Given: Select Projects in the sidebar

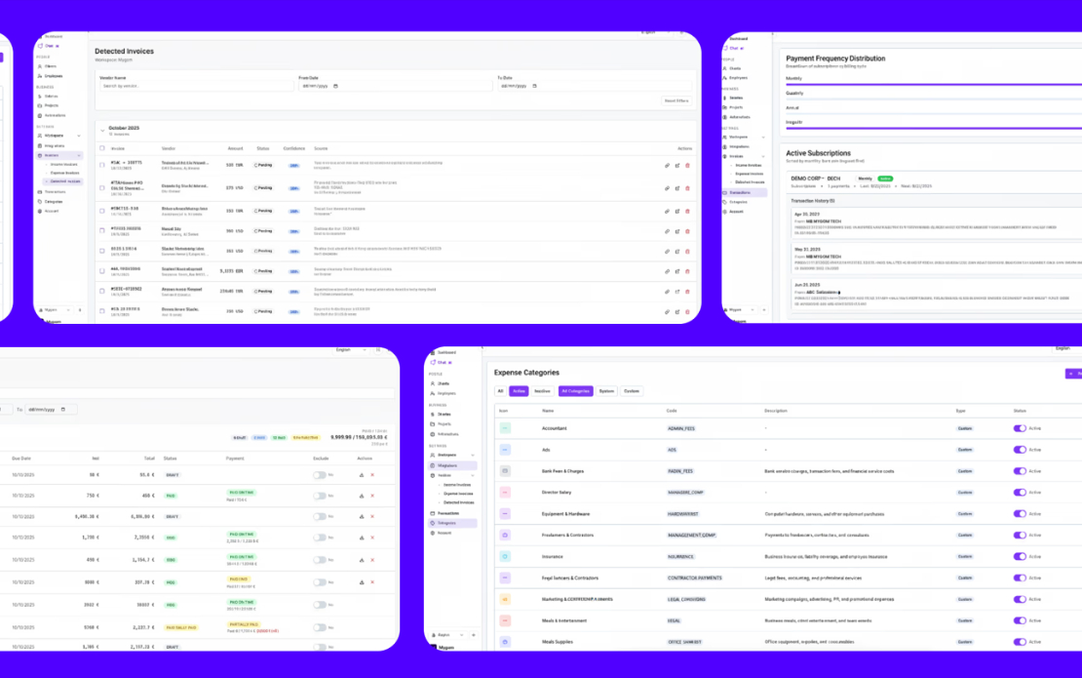Looking at the screenshot, I should click(x=52, y=105).
